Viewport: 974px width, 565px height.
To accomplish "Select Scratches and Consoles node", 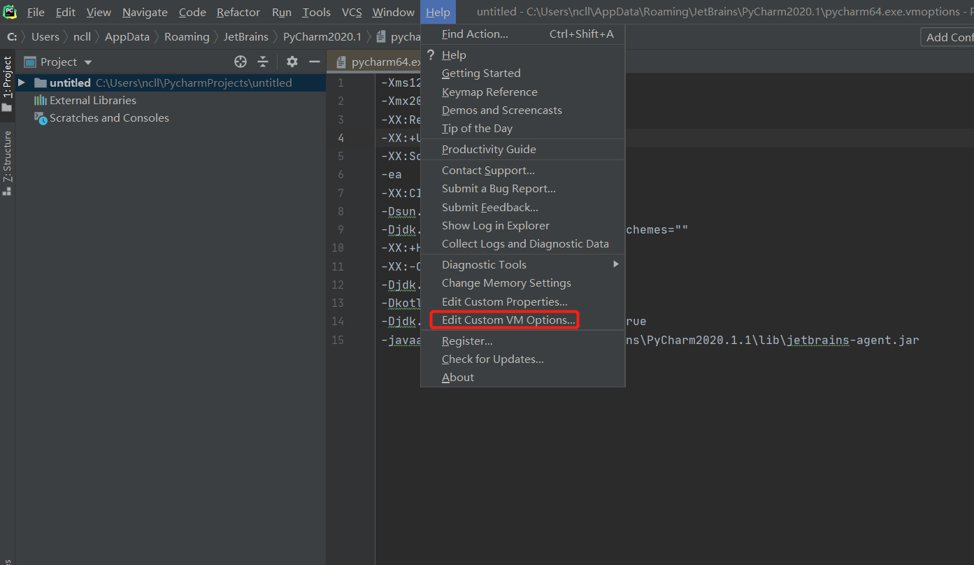I will 101,118.
